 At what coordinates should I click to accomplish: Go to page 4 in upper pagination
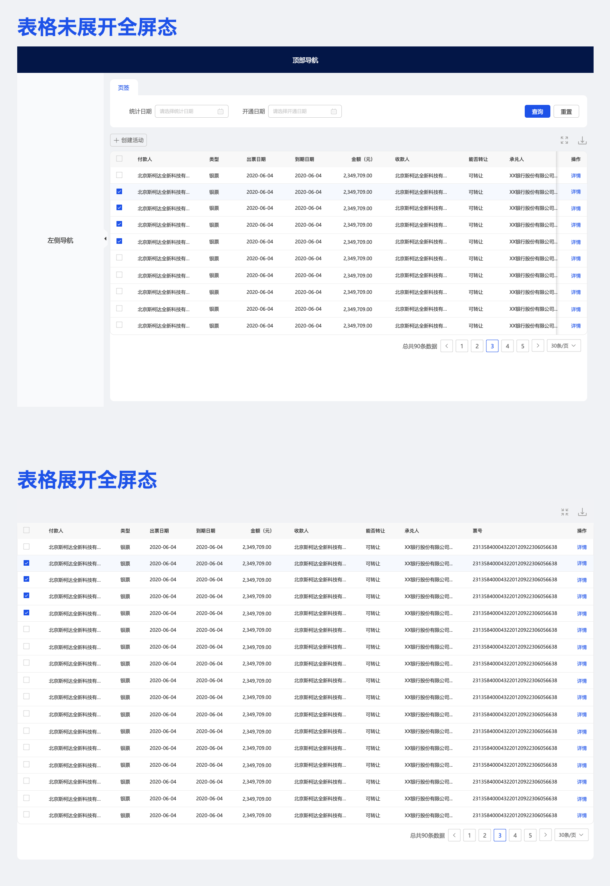tap(508, 346)
